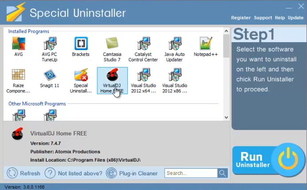Select AVG PC TuneUp in the list
Image resolution: width=307 pixels, height=190 pixels.
(49, 49)
